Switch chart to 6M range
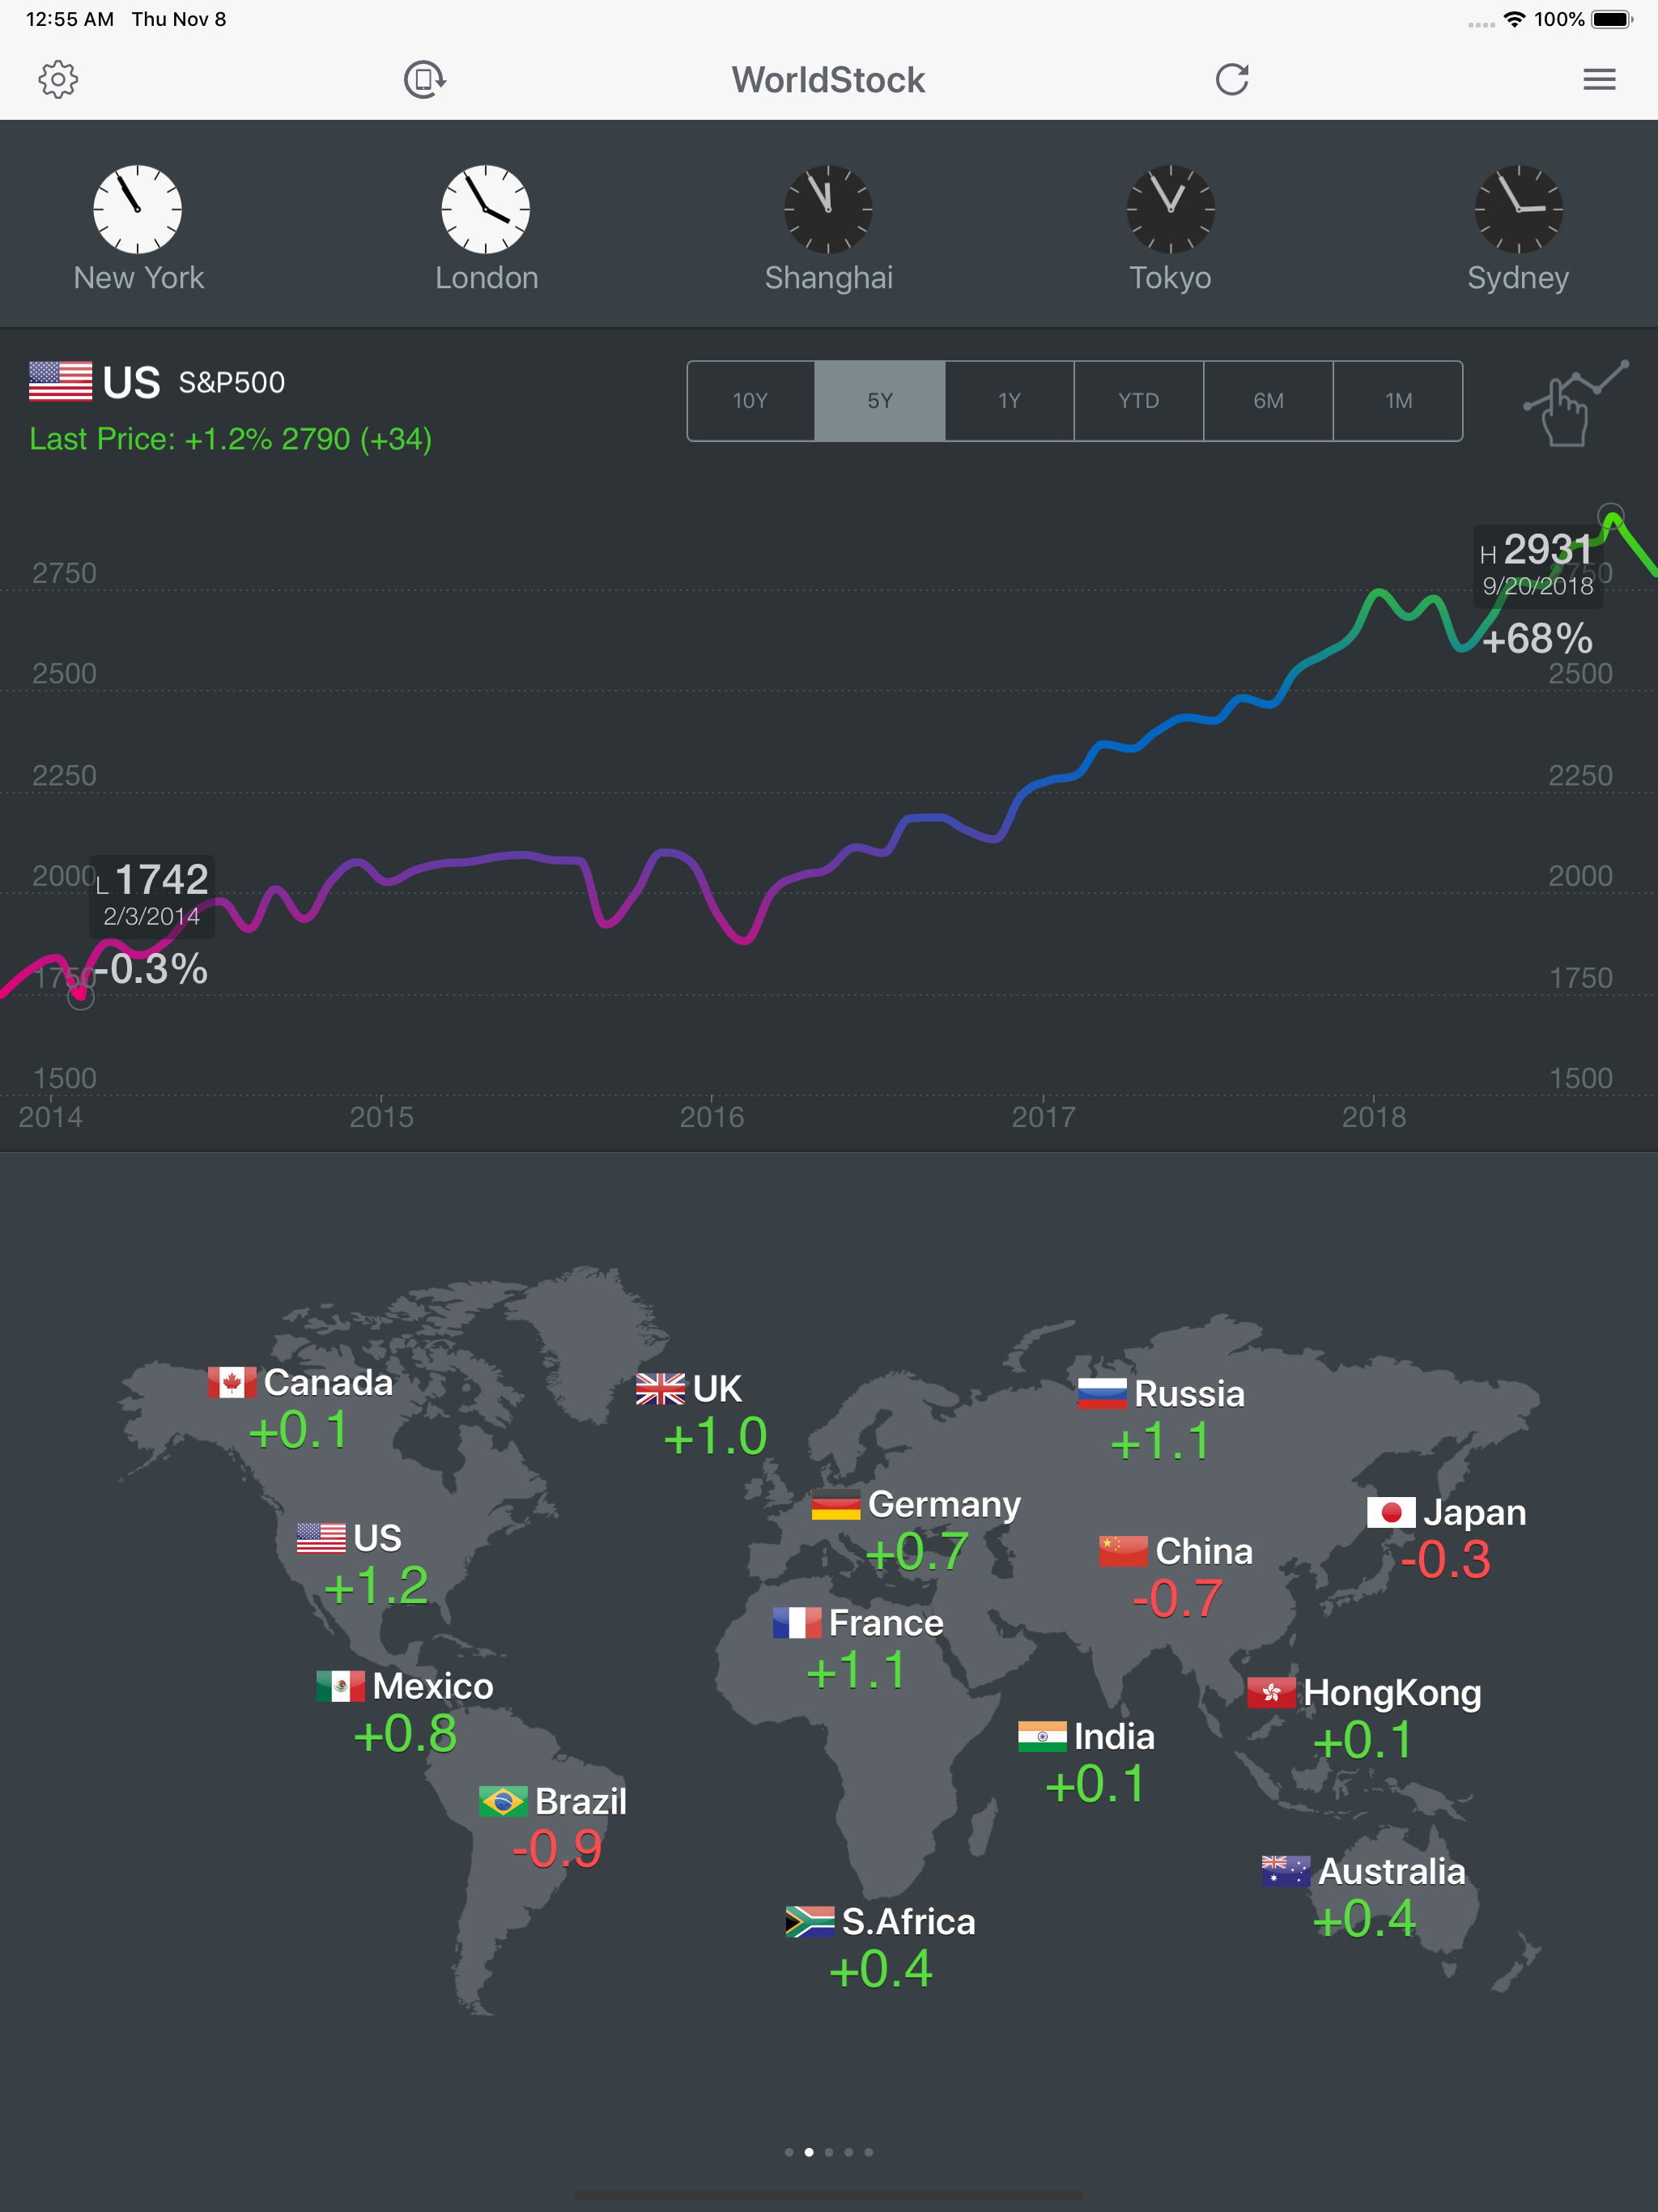 coord(1268,401)
